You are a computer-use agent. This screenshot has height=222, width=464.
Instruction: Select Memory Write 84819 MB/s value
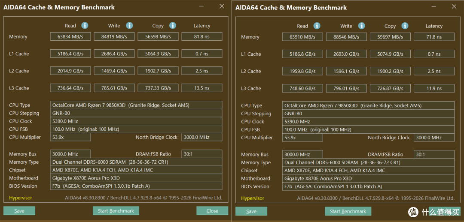(114, 36)
